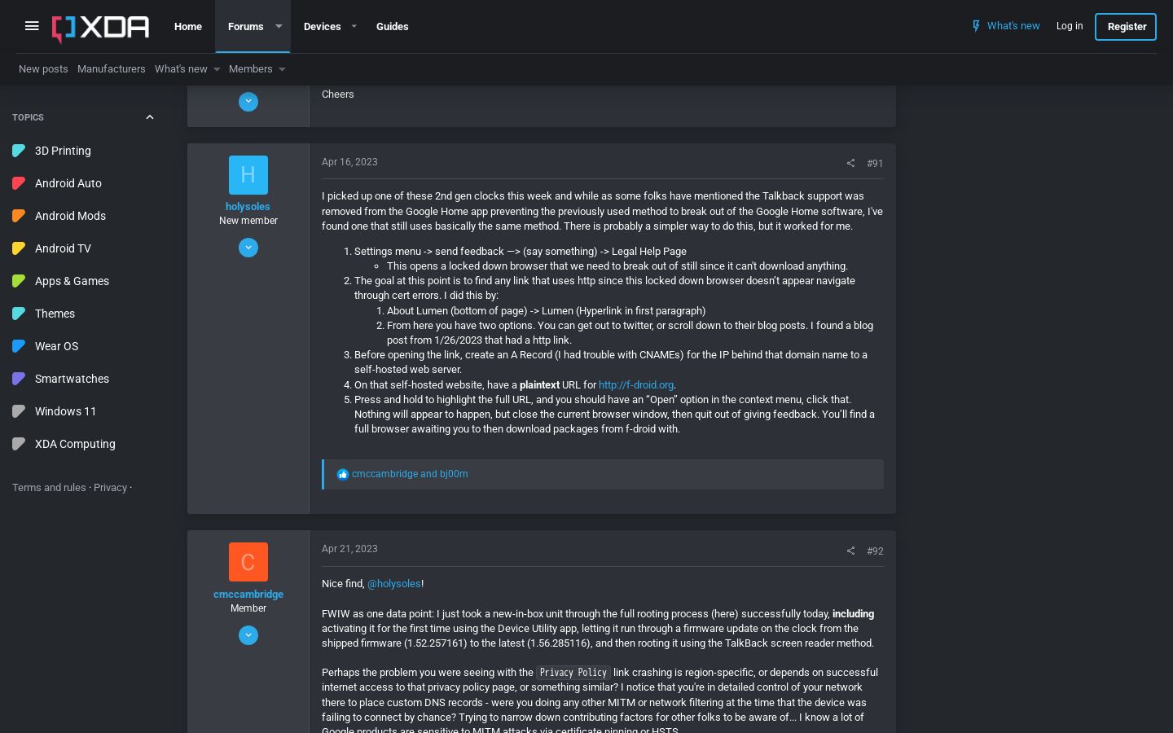Viewport: 1173px width, 733px height.
Task: Click the Register button
Action: (1126, 26)
